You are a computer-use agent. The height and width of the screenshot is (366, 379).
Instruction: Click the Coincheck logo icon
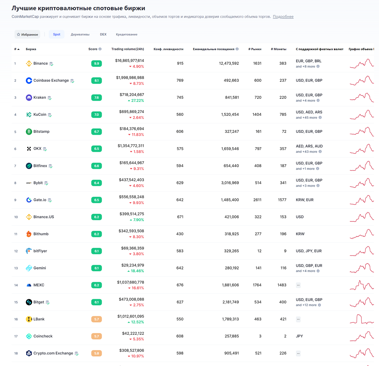(29, 336)
